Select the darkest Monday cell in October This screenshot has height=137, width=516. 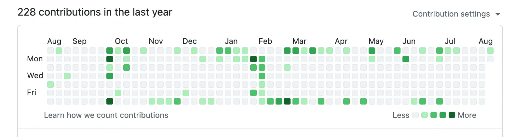[110, 59]
